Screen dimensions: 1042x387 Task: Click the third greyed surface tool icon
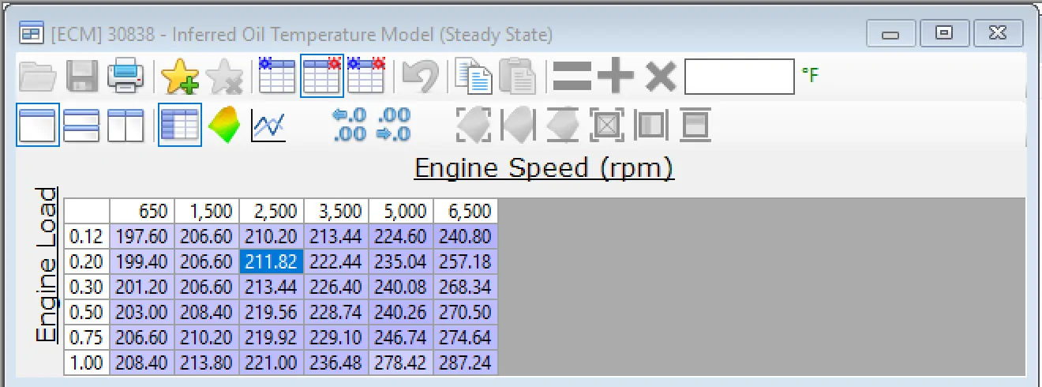pyautogui.click(x=563, y=125)
